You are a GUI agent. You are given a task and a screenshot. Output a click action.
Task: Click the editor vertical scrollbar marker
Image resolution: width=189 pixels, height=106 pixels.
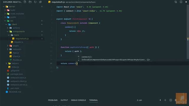pyautogui.click(x=188, y=39)
